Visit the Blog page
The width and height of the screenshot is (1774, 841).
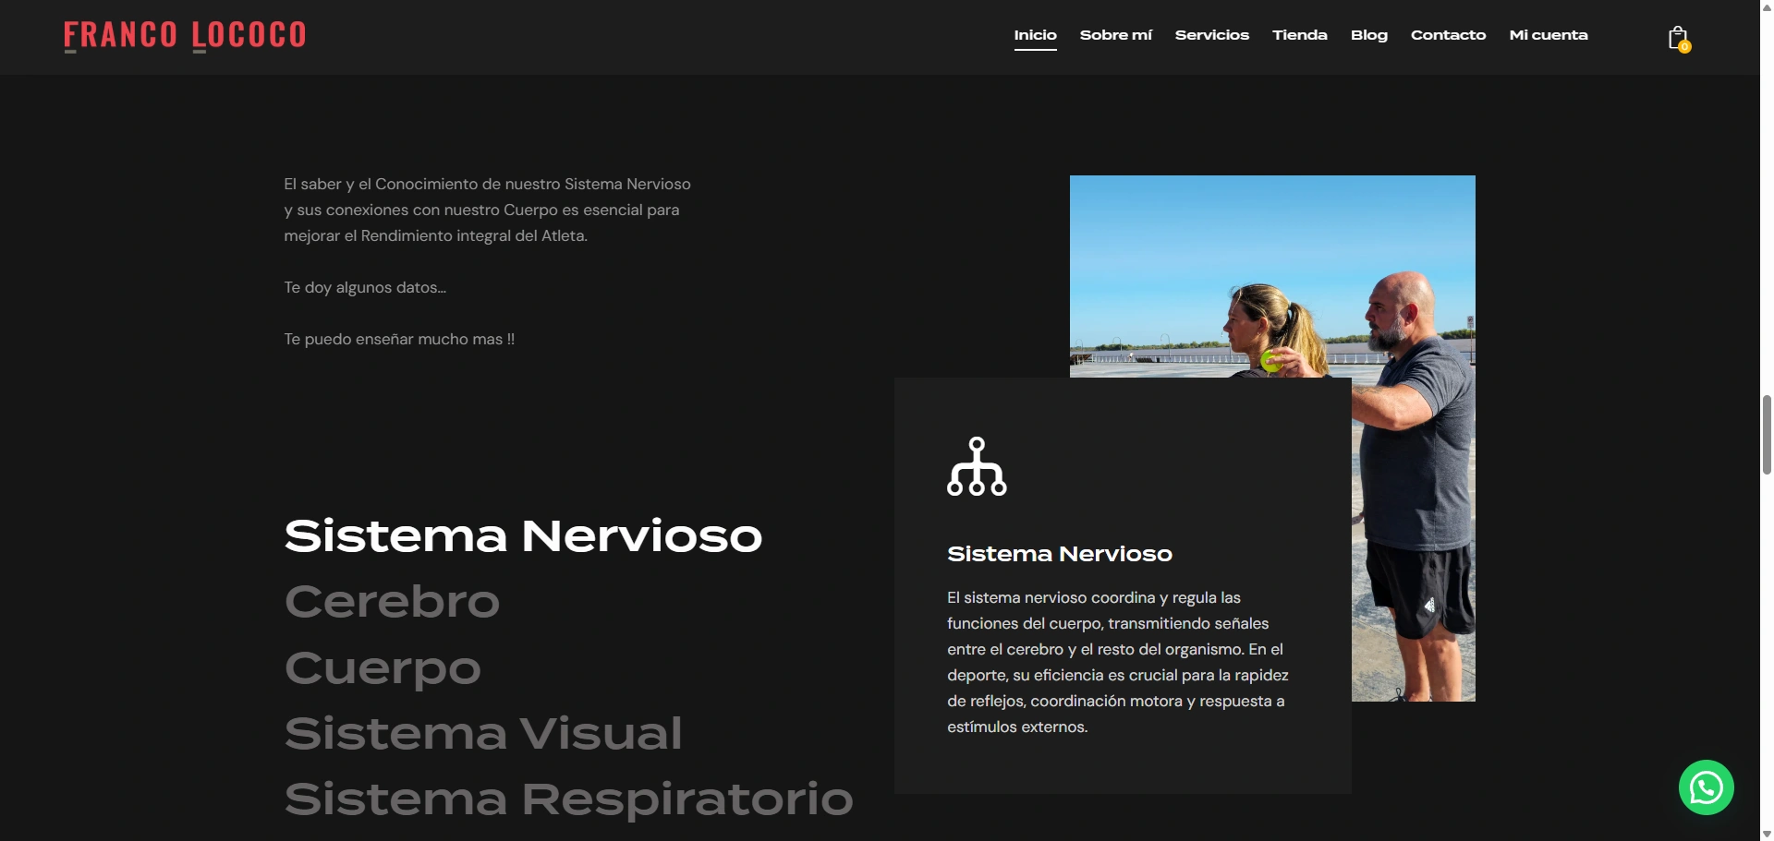tap(1368, 35)
